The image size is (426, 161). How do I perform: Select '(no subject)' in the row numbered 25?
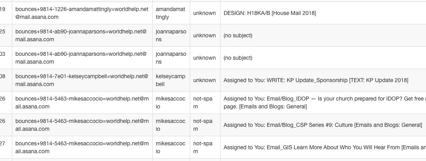coord(238,35)
